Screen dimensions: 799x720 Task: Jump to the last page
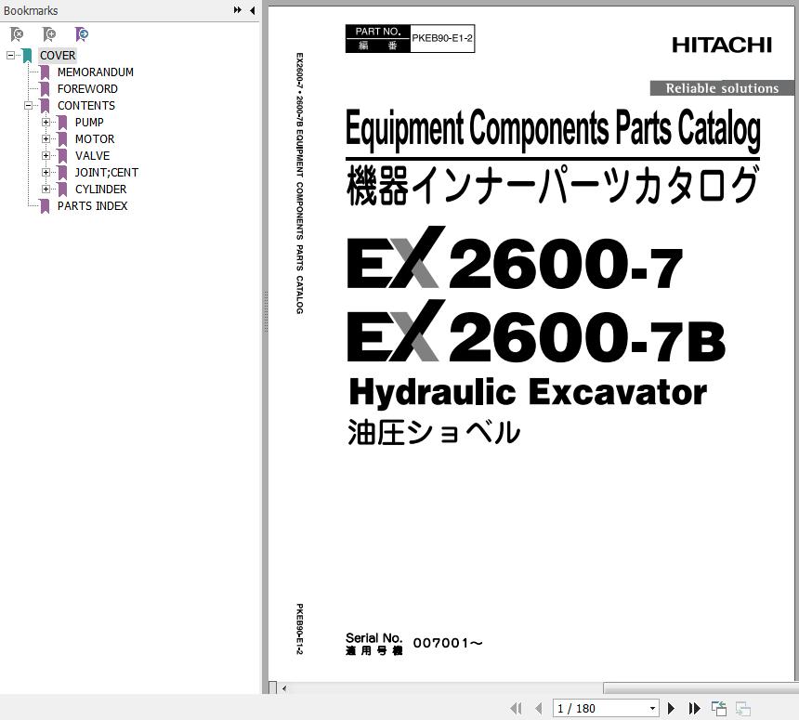(694, 708)
